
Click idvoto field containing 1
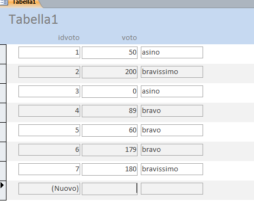pyautogui.click(x=49, y=52)
